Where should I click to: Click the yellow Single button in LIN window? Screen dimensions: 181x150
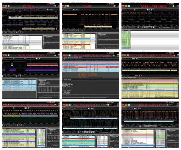[x=66, y=6]
